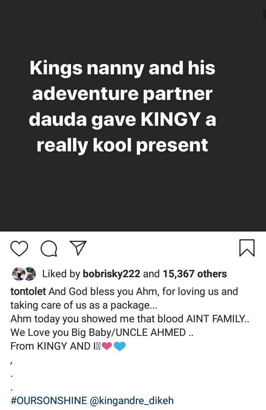Open the bobrisky222 profile link
Screen dimensions: 266x410
coord(112,274)
